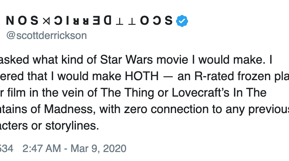Open the 2:47 AM tweet timestamp
This screenshot has width=289, height=161.
coord(42,148)
